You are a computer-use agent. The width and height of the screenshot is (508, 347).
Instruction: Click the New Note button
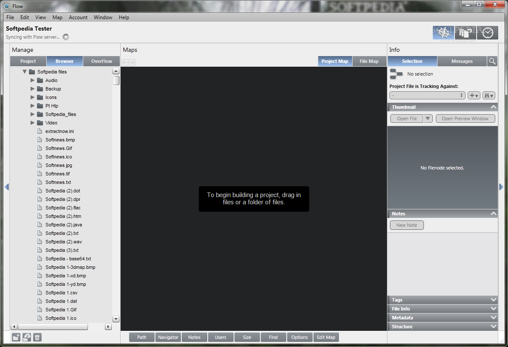406,225
